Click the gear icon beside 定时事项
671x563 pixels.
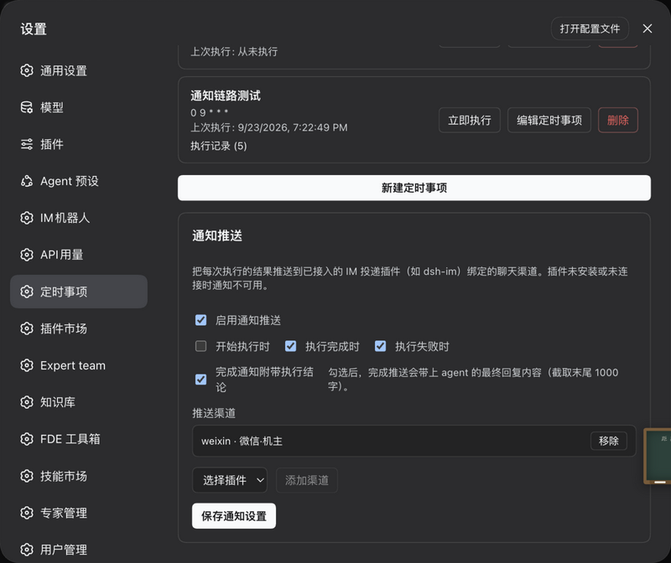pos(27,292)
